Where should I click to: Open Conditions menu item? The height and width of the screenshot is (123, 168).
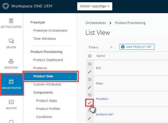point(44,117)
